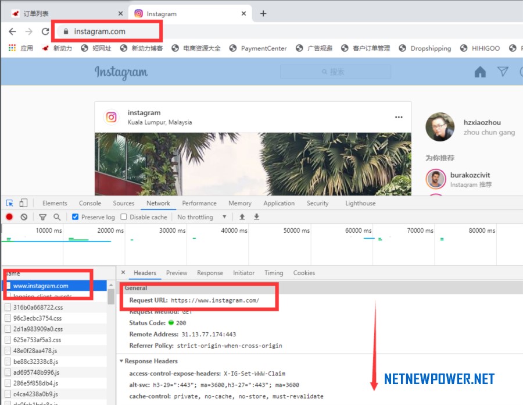
Task: Toggle DevTools device toolbar icon
Action: click(23, 203)
